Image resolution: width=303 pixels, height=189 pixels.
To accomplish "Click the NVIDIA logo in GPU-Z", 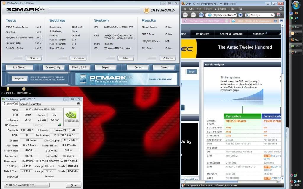I will 71,117.
